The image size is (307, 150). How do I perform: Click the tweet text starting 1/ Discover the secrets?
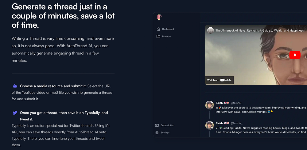click(261, 110)
